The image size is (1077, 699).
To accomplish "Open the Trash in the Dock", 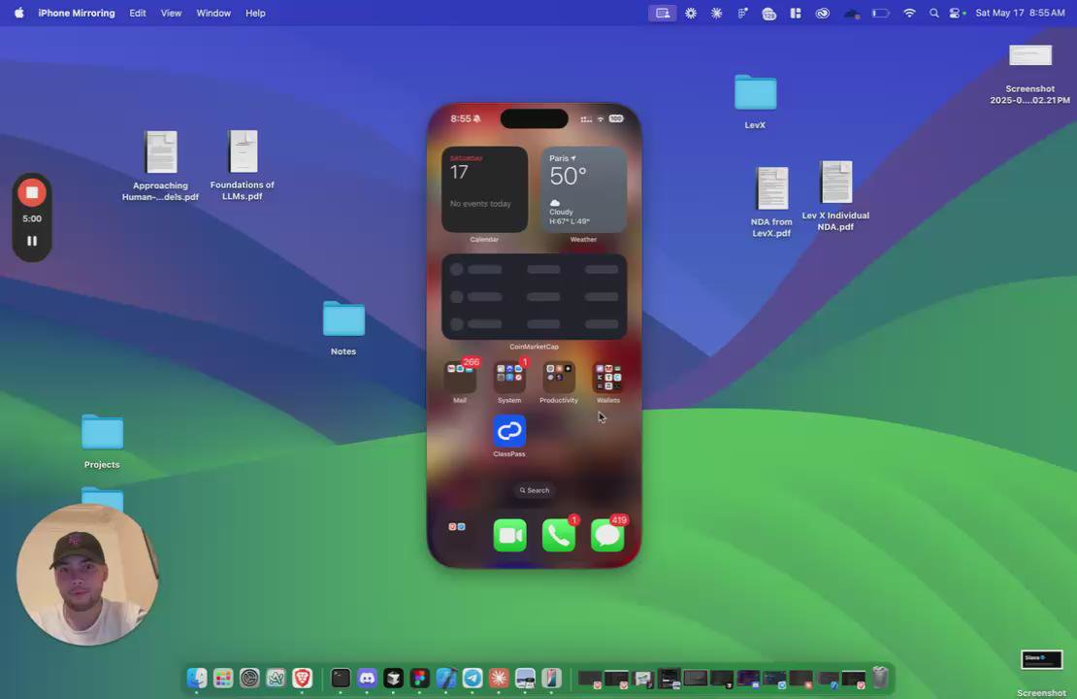I will point(880,679).
